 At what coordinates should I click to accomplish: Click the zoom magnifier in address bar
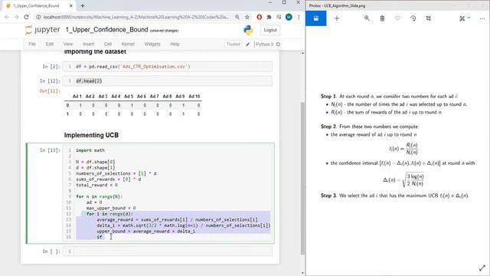click(x=237, y=17)
